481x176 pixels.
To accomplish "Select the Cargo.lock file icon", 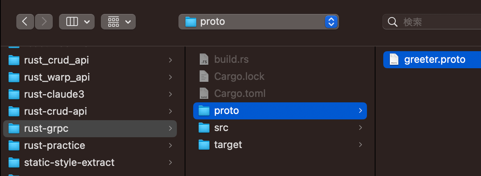I will coord(204,76).
